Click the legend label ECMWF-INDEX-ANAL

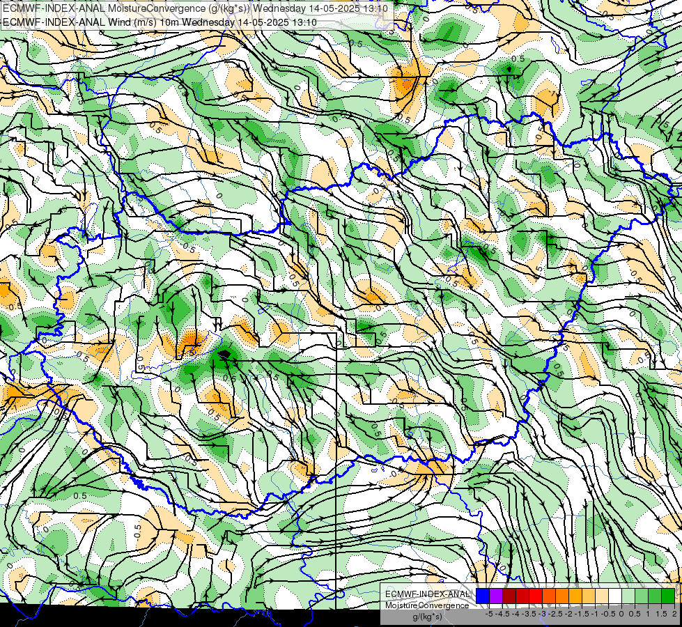point(427,594)
